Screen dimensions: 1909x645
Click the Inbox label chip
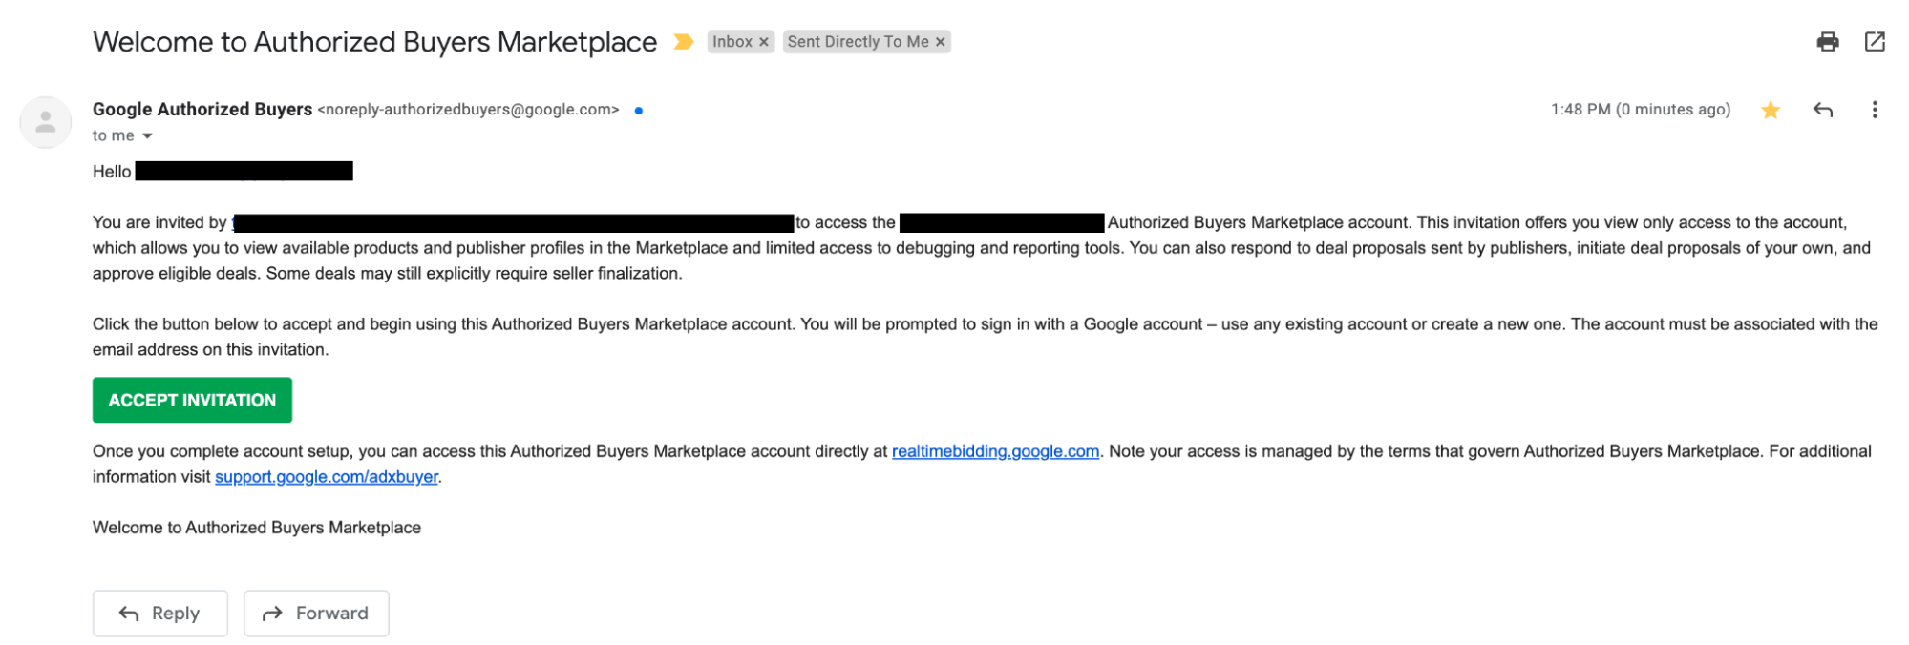(732, 42)
